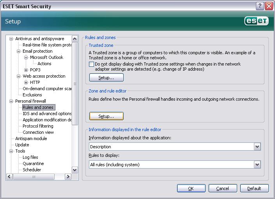The image size is (275, 199).
Task: Select the Update tree item
Action: coord(22,145)
